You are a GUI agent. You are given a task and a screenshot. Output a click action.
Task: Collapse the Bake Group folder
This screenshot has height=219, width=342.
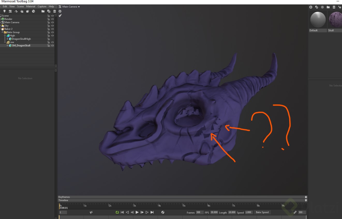pyautogui.click(x=2, y=32)
